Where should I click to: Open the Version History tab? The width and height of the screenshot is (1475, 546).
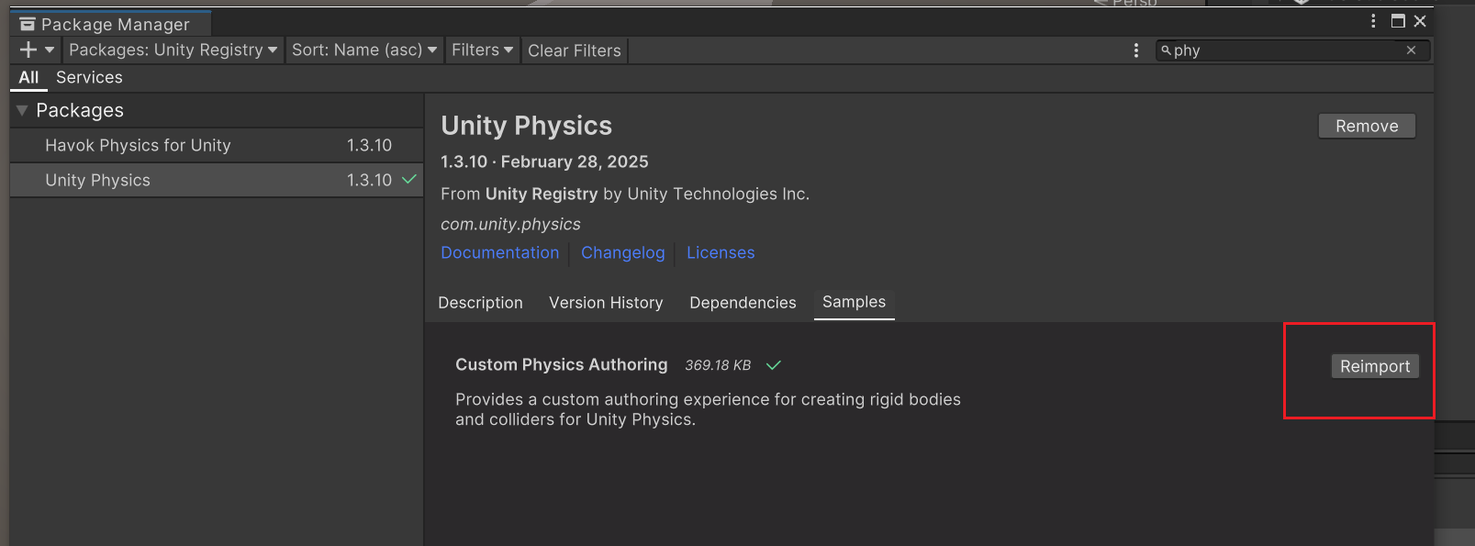(x=606, y=303)
